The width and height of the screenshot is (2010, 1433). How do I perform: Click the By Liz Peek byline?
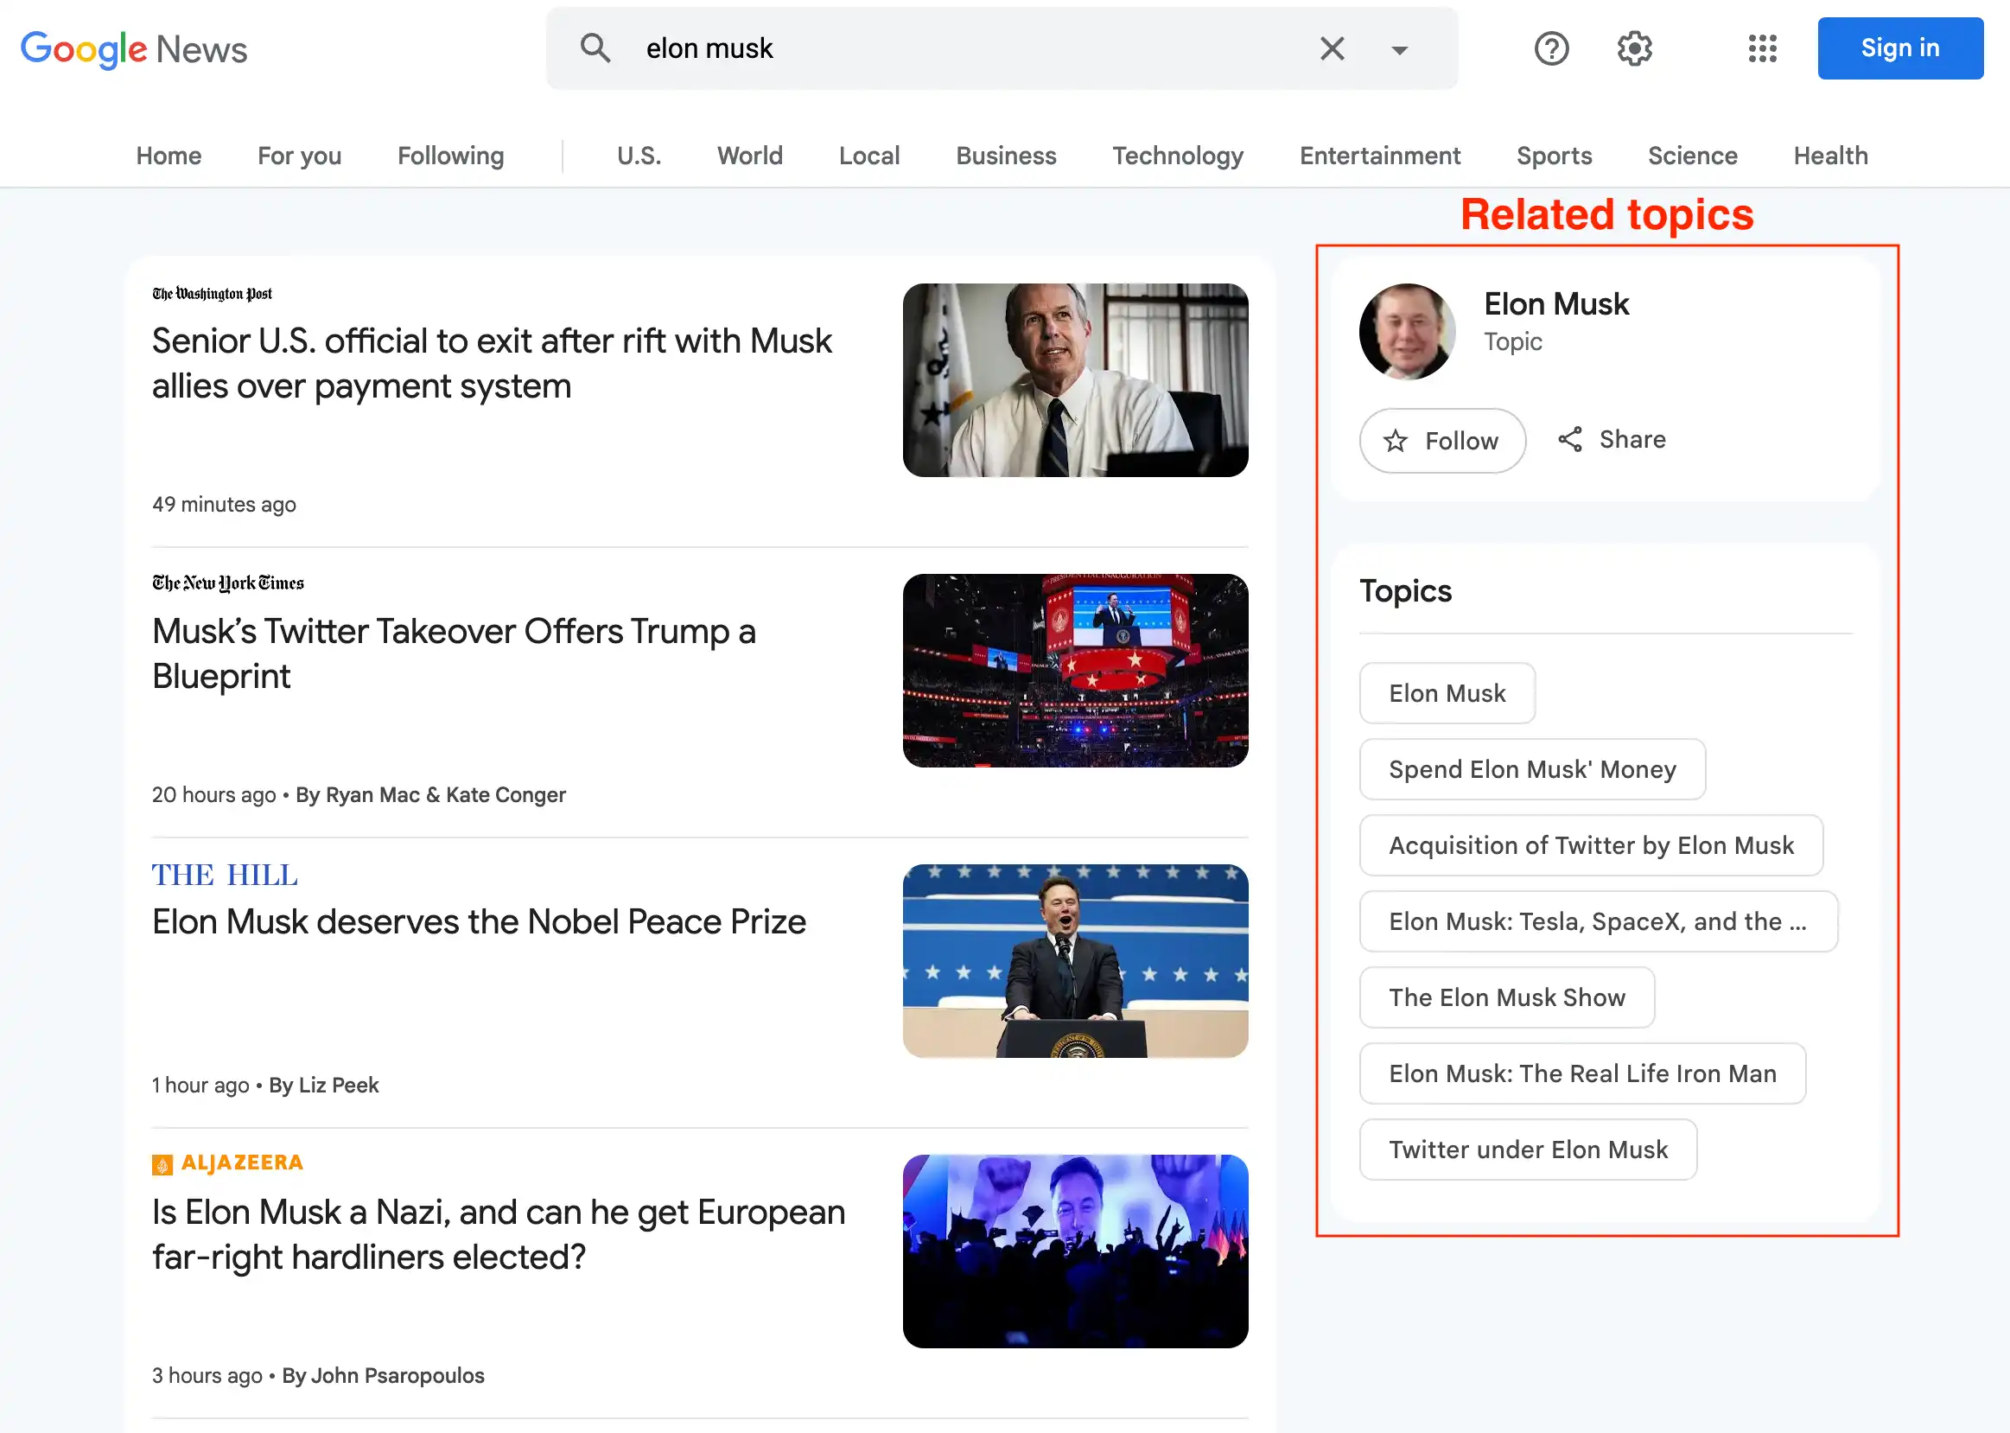tap(324, 1086)
